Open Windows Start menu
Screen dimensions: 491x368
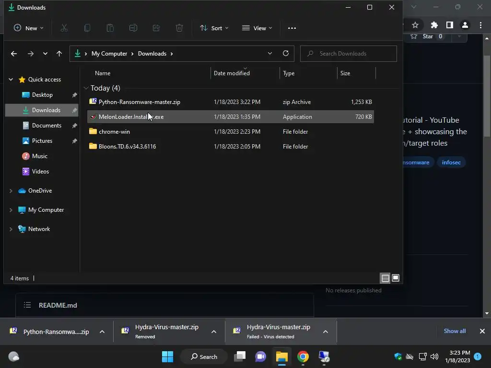167,356
